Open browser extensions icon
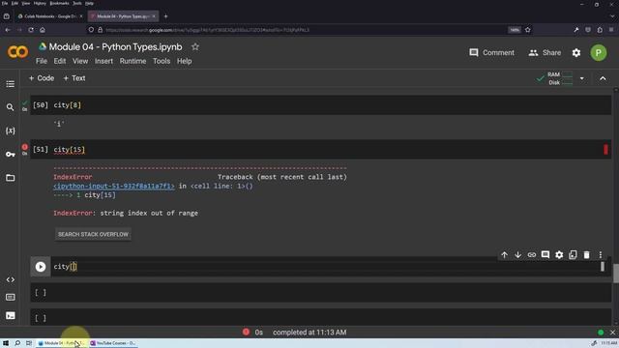 point(600,30)
